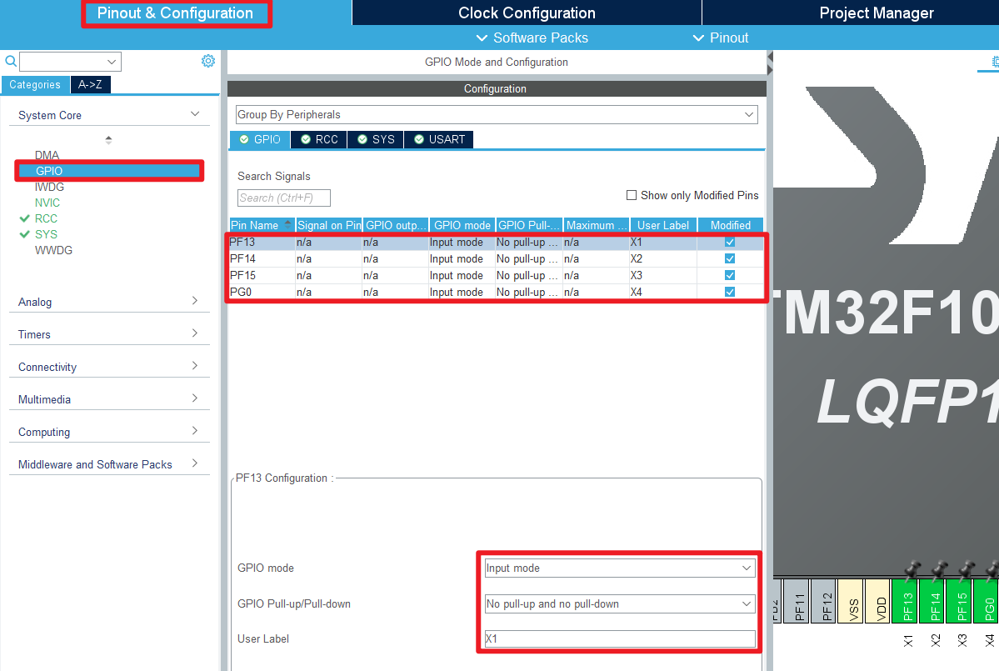Open the GPIO mode dropdown
The height and width of the screenshot is (671, 999).
(619, 568)
